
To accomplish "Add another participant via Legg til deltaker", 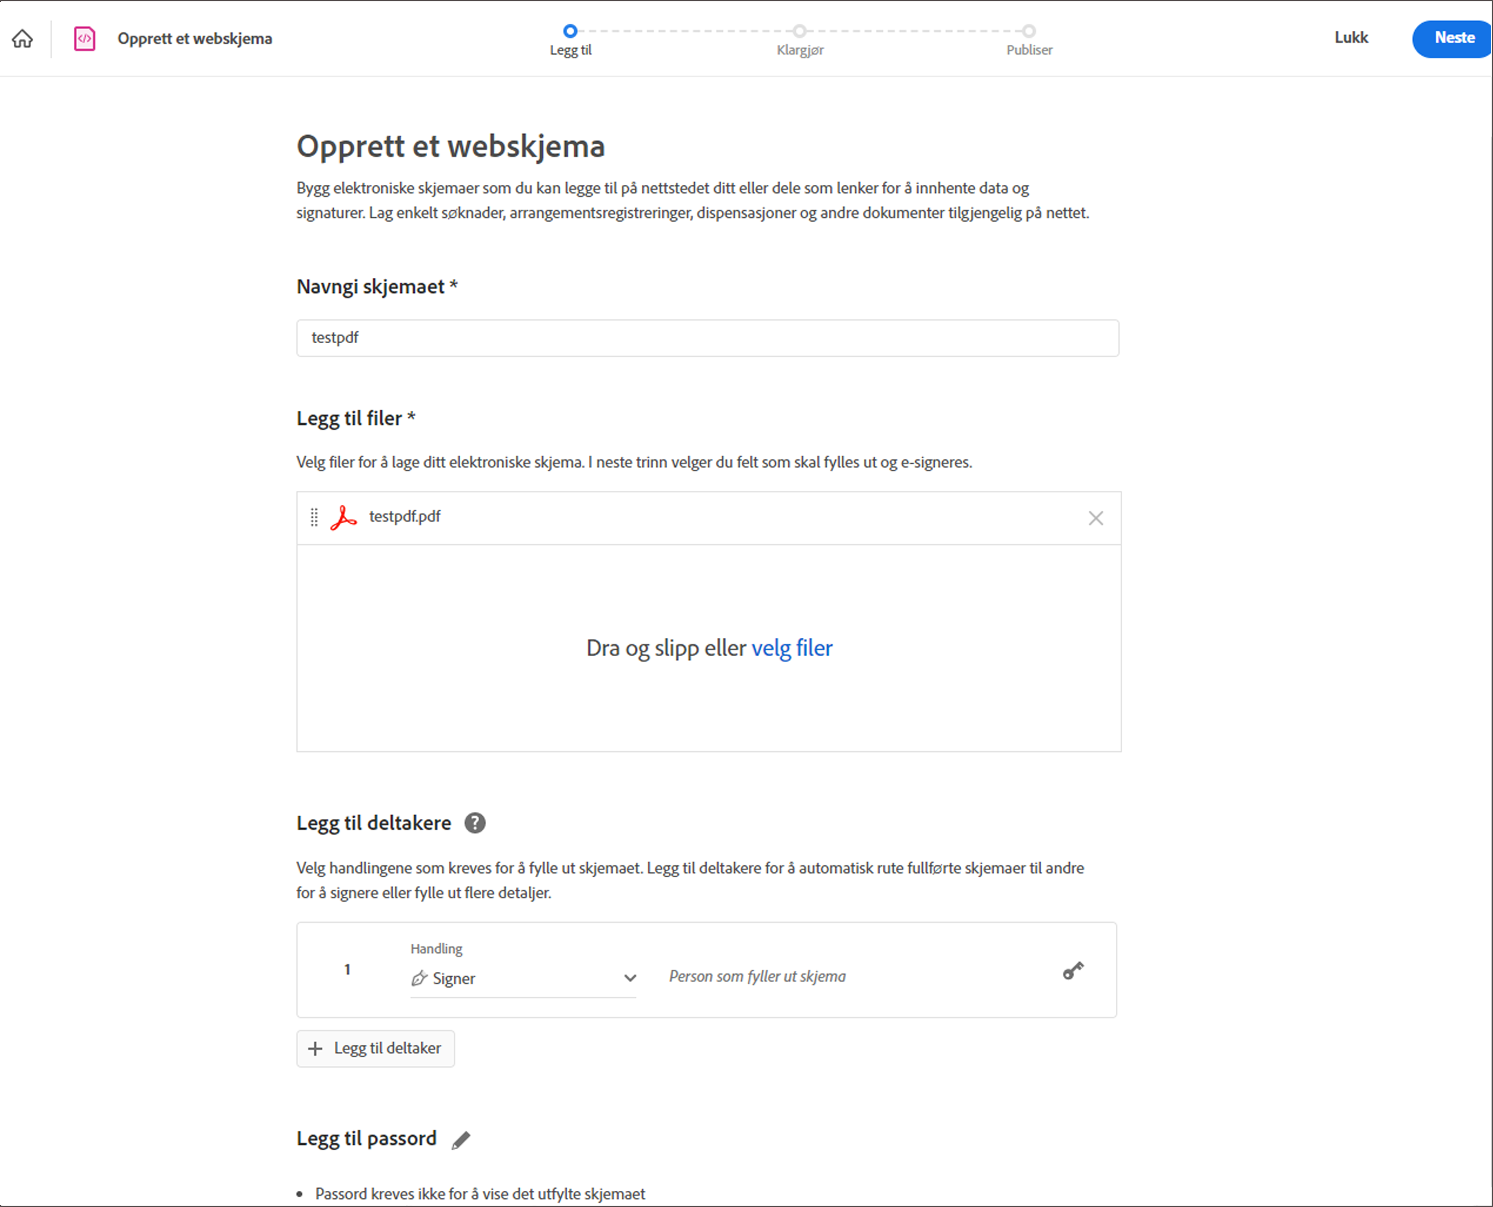I will coord(376,1049).
